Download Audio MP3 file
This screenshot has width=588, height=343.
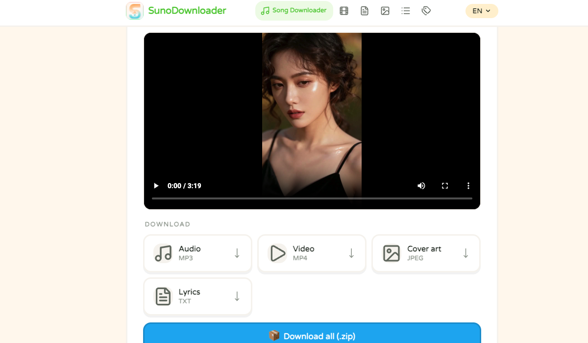pyautogui.click(x=197, y=253)
